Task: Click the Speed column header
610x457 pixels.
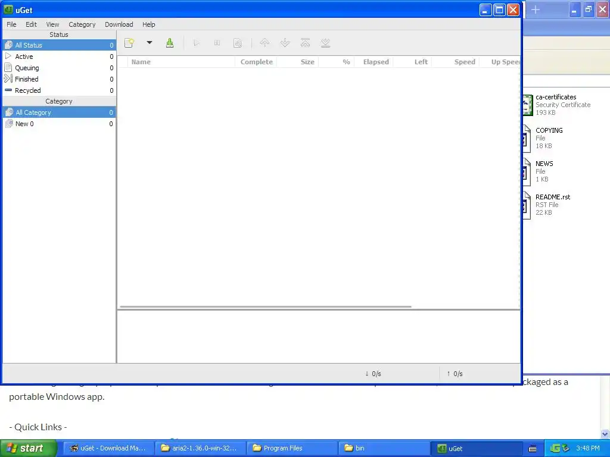Action: click(456, 62)
